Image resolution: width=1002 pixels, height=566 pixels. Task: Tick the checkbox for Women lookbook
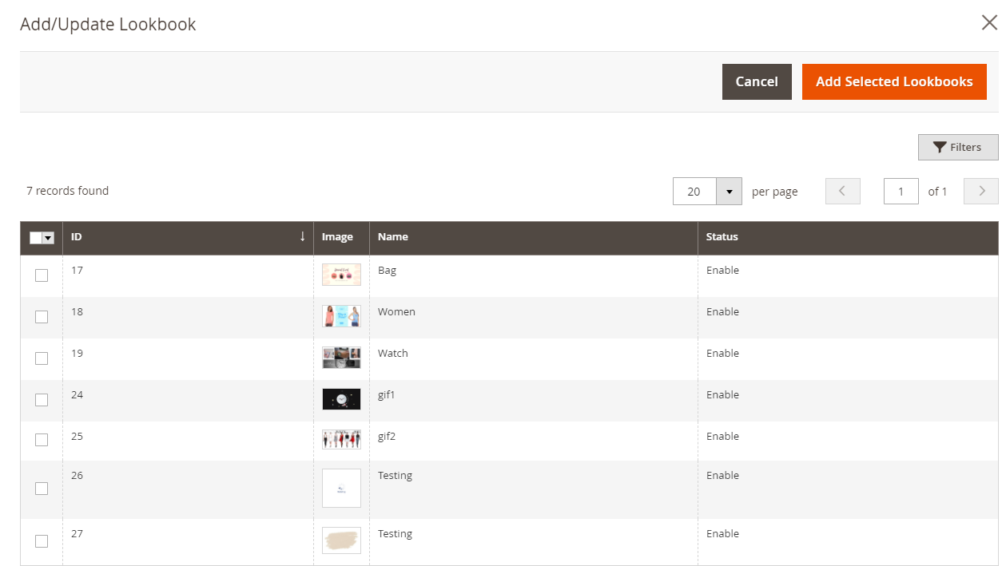[42, 317]
